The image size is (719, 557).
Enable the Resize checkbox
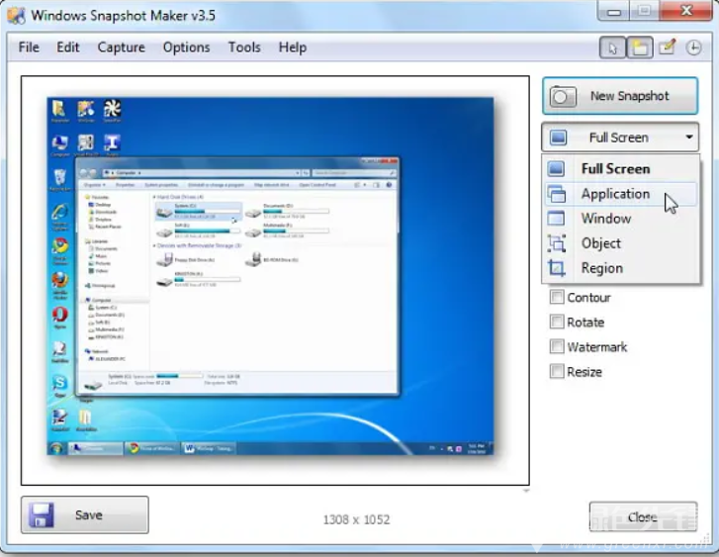coord(557,371)
